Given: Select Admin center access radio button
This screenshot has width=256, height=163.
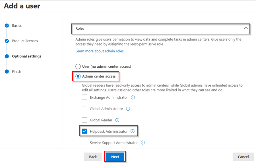Looking at the screenshot, I should click(x=78, y=76).
